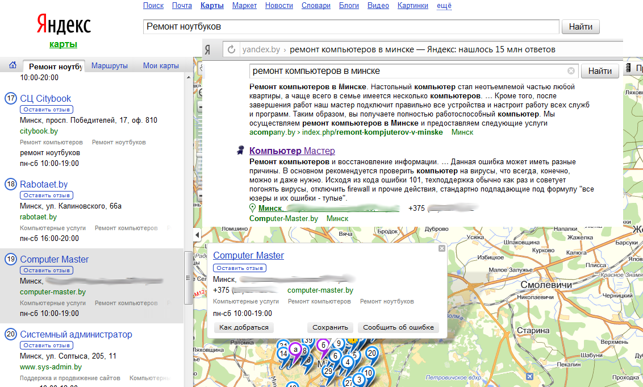Viewport: 643px width, 387px height.
Task: Collapse the sidebar with the left arrow
Action: coord(197,235)
